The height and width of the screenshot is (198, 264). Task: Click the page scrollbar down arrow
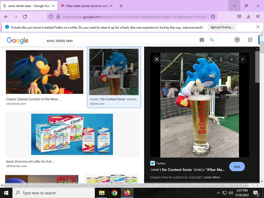[x=262, y=181]
